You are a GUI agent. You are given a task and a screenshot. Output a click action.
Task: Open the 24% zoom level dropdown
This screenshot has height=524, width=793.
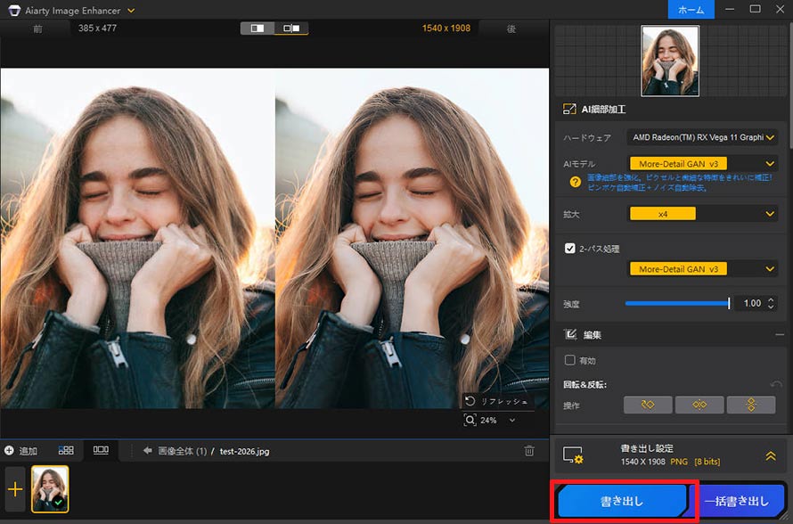coord(512,421)
